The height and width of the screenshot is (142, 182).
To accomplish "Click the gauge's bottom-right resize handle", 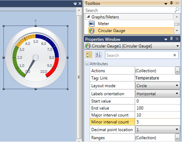I will coord(67,89).
